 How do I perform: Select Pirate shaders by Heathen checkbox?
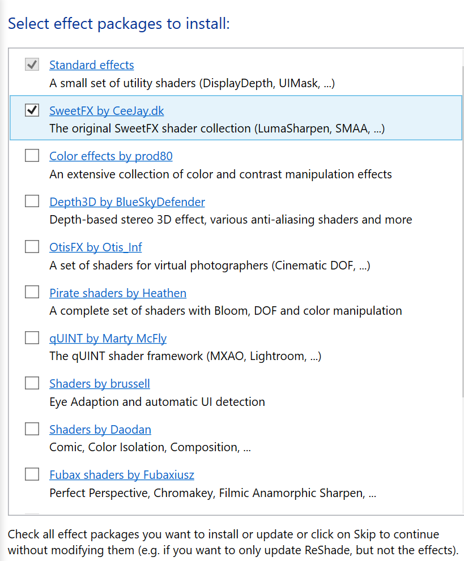pos(32,293)
